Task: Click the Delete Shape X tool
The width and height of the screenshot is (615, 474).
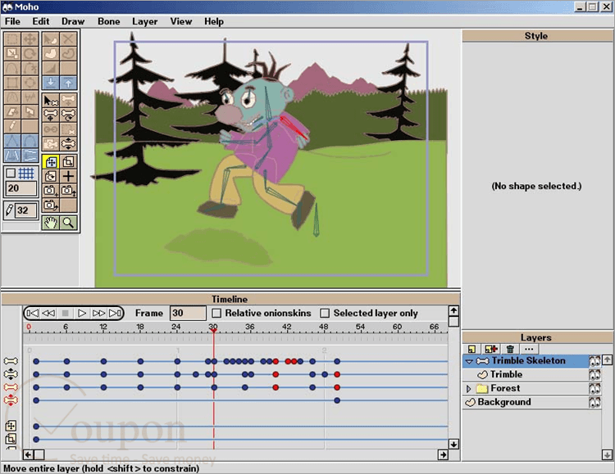Action: tap(68, 38)
